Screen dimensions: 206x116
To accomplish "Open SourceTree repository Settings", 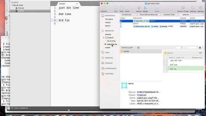I will coord(201,8).
